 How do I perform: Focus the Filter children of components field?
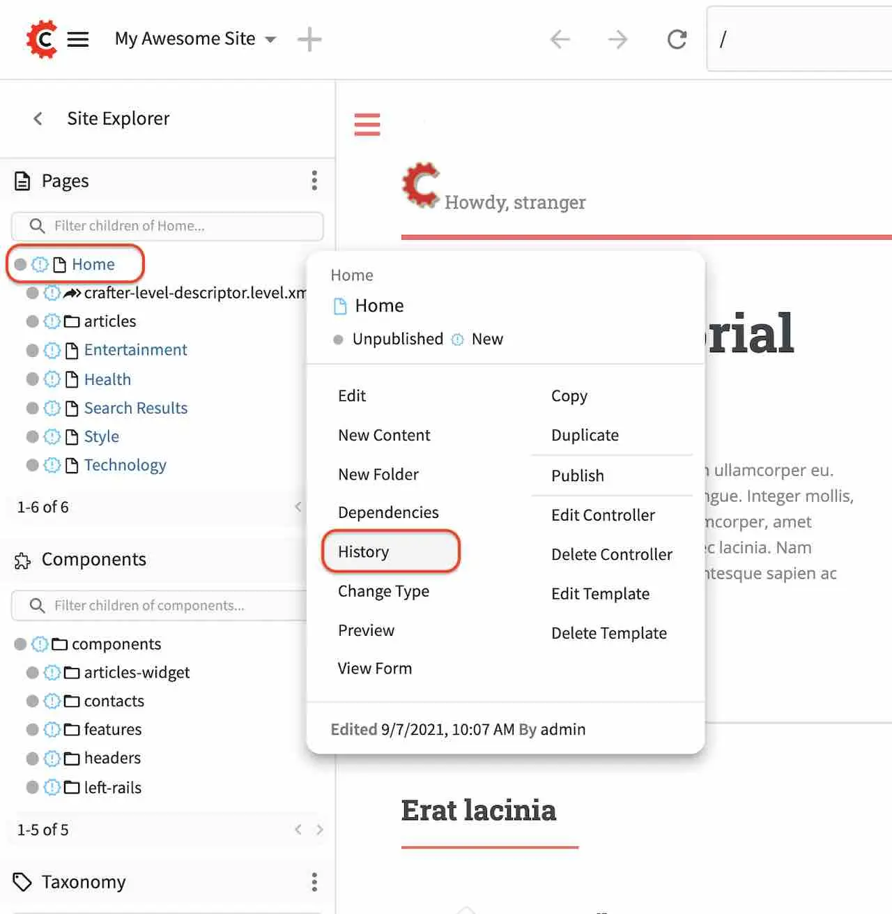[x=159, y=605]
